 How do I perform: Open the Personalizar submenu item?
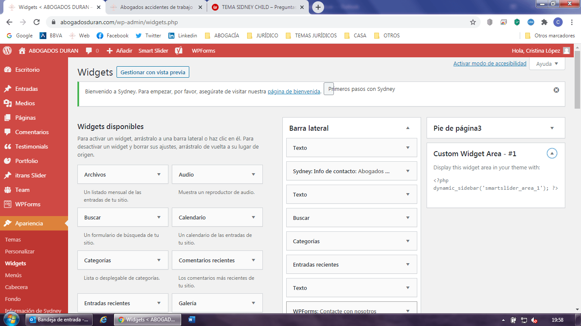[20, 251]
